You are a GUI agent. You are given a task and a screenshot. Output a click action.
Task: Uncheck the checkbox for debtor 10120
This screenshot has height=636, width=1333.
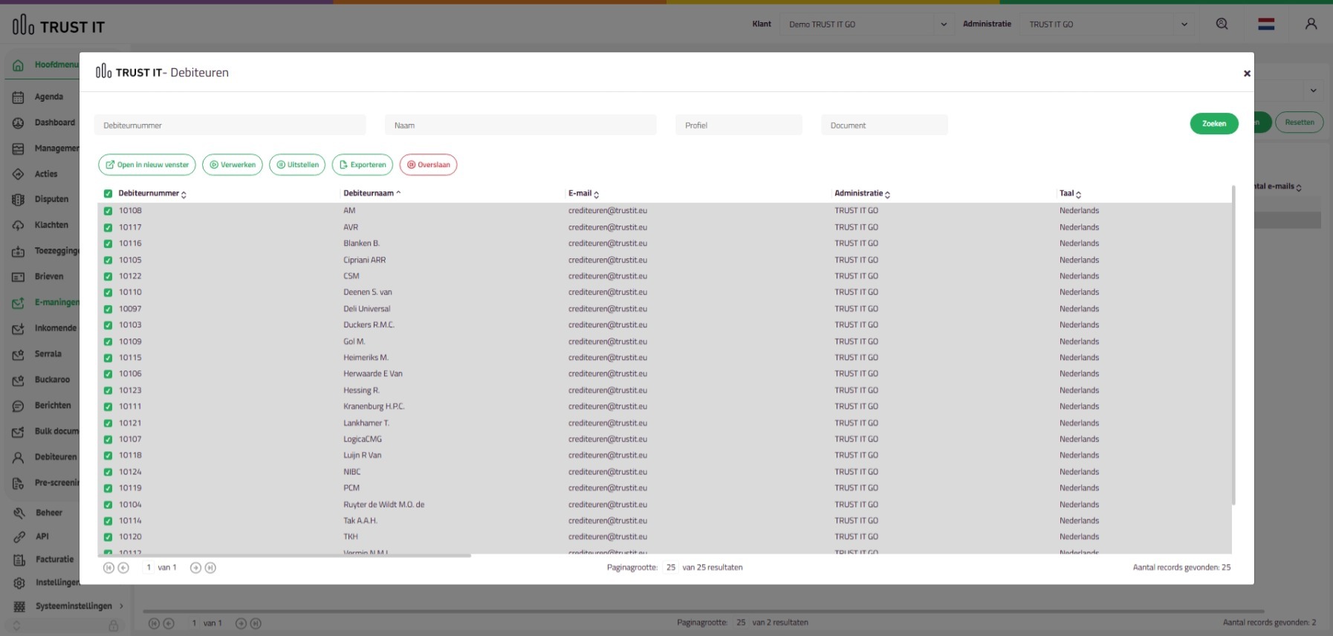pos(108,537)
